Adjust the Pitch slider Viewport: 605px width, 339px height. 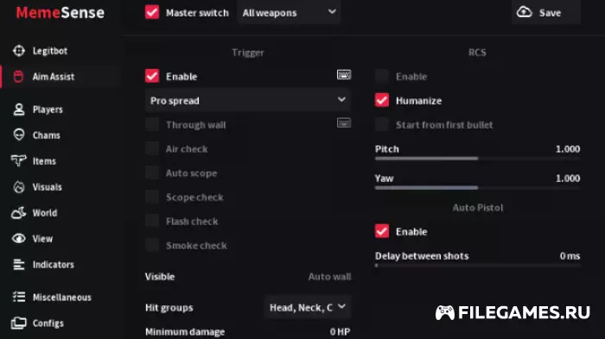click(x=477, y=159)
